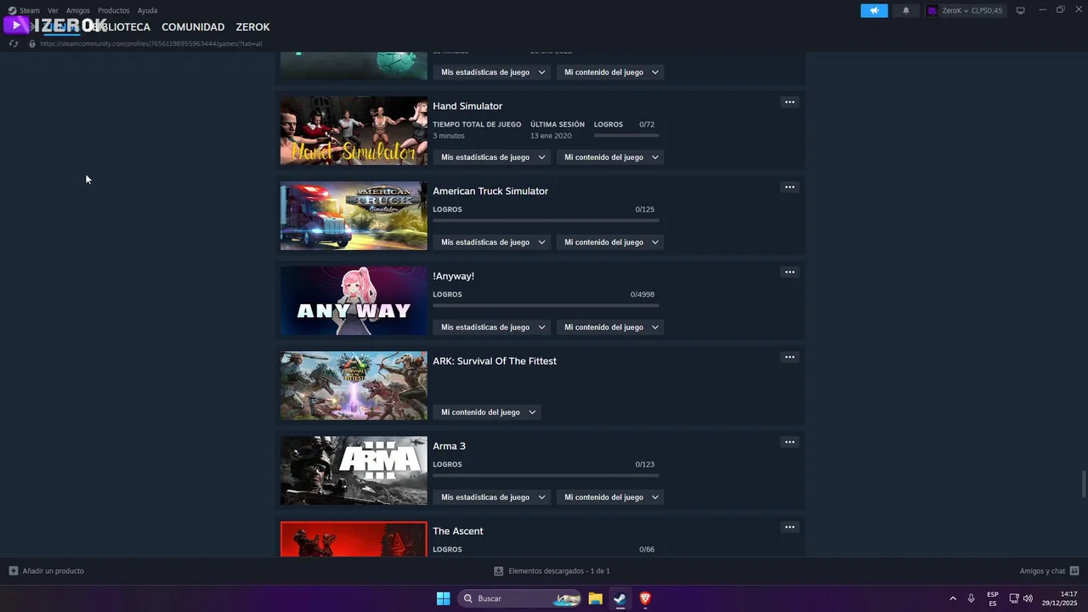Click the steamcommunity.com URL text
This screenshot has height=612, width=1088.
(151, 43)
